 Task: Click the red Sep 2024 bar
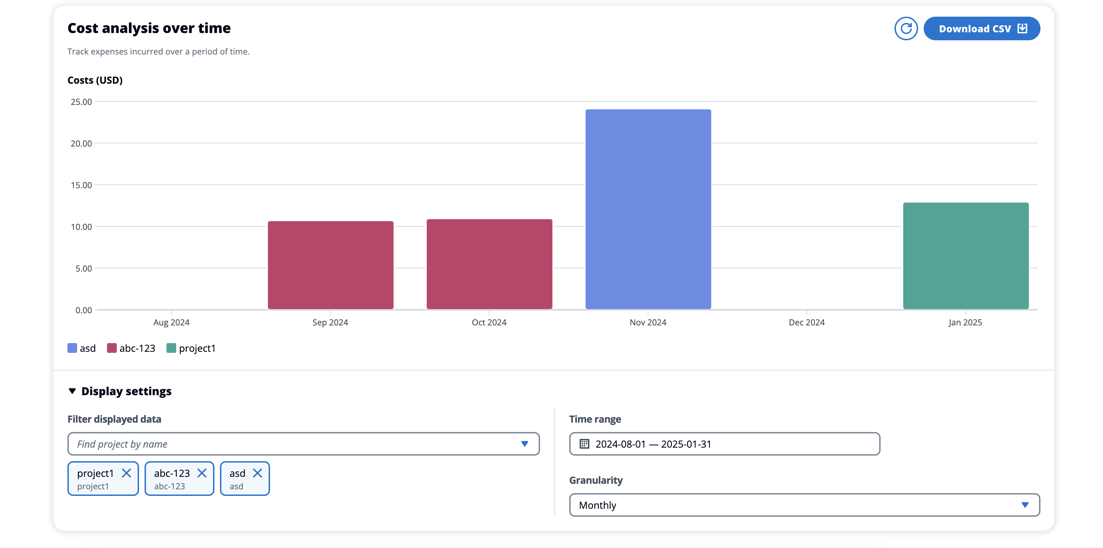tap(330, 265)
